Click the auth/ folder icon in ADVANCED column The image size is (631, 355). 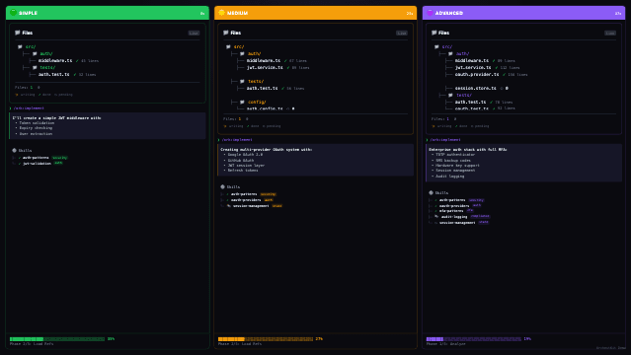[x=450, y=53]
